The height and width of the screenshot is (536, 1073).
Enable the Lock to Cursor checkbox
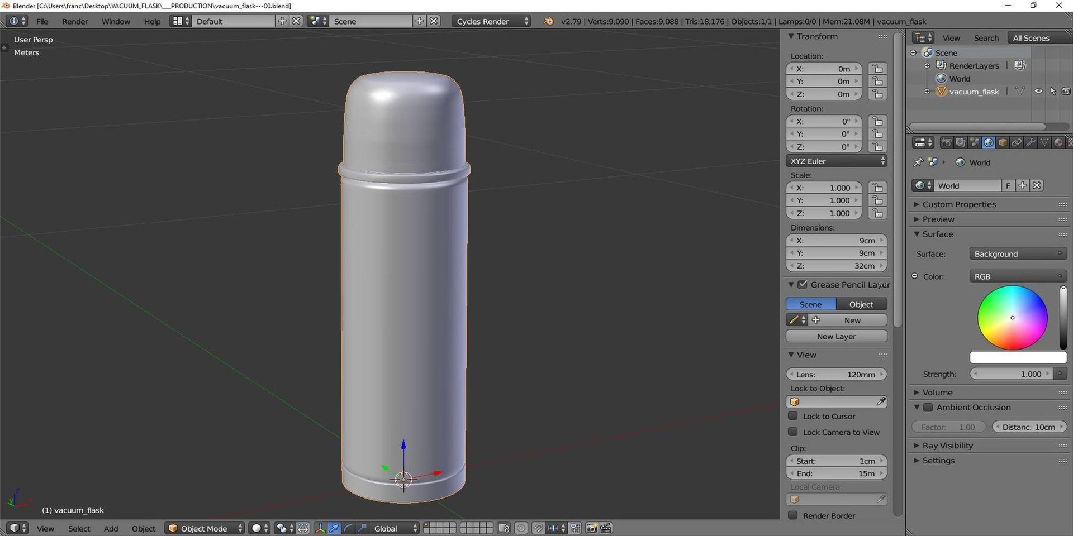pyautogui.click(x=792, y=416)
